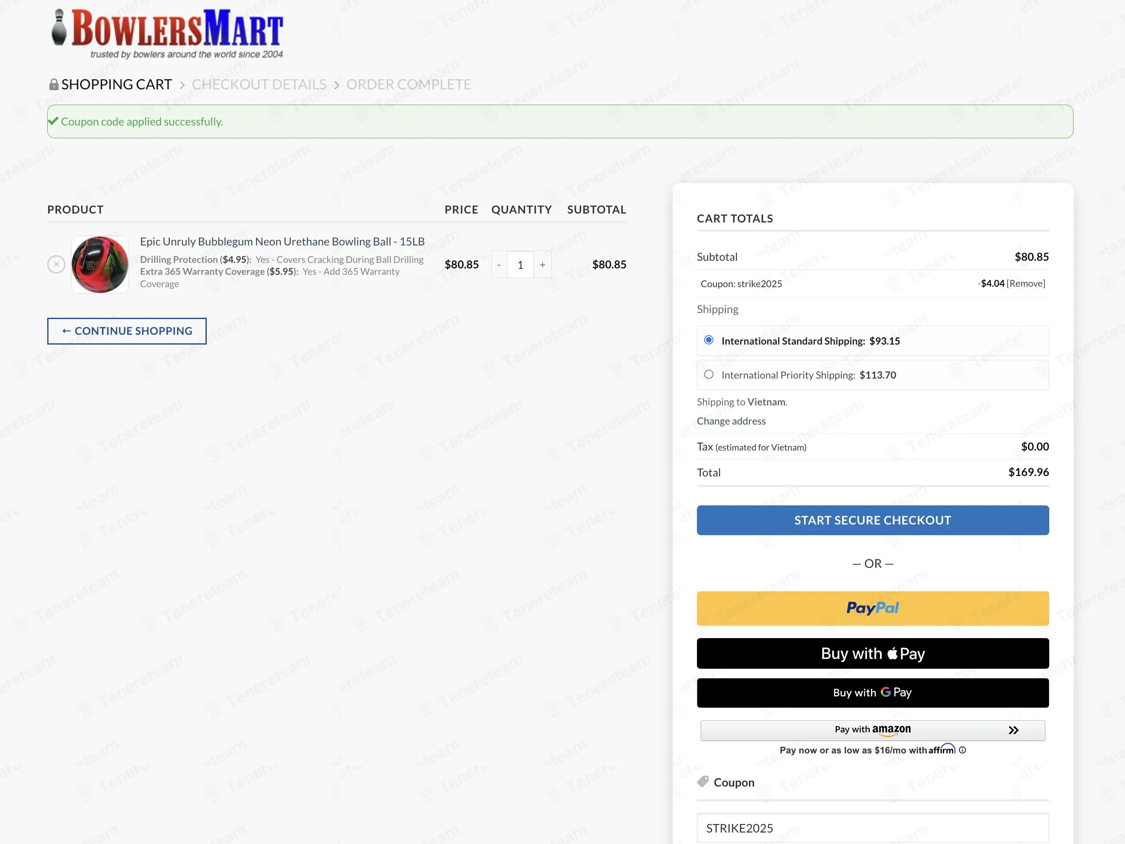The height and width of the screenshot is (844, 1125).
Task: Click the Continue Shopping button
Action: pos(127,331)
